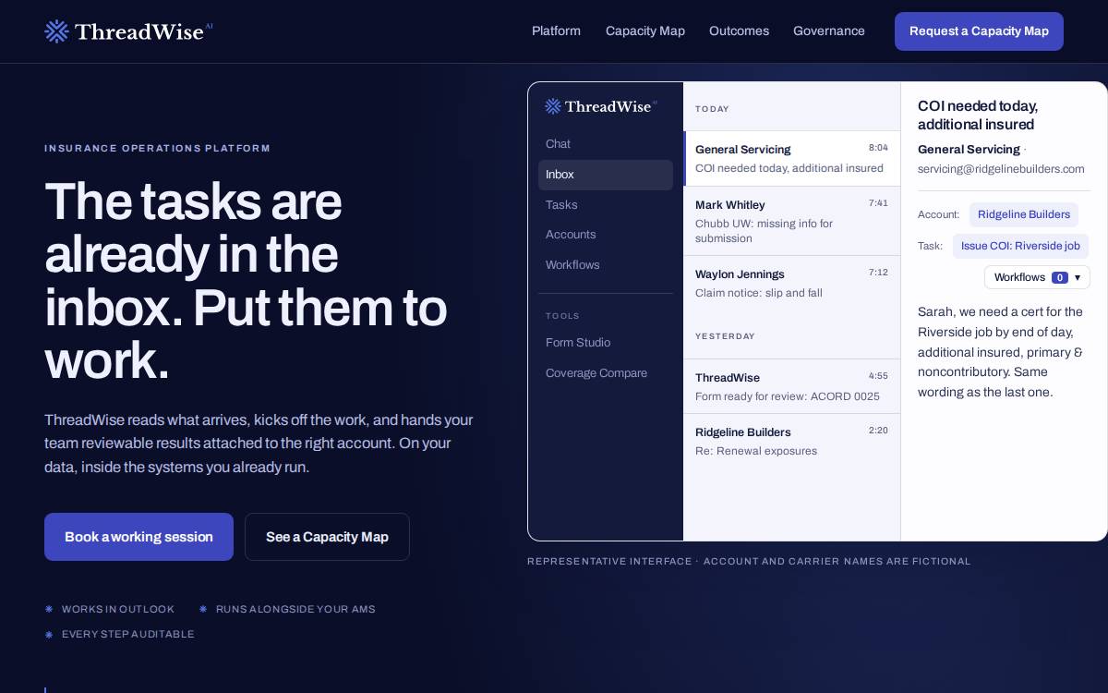
Task: Click the Ridgeline Builders account chip
Action: coord(1024,214)
